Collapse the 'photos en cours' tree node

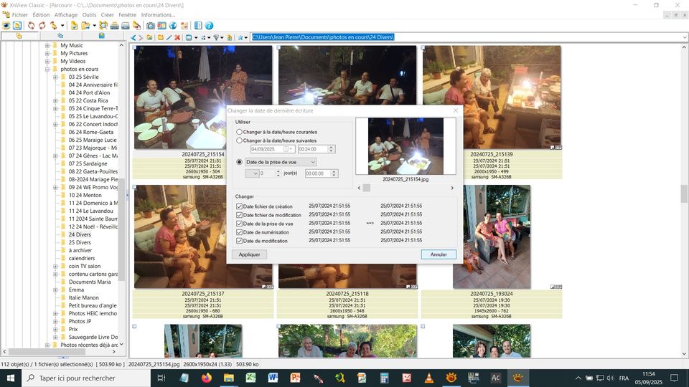pos(47,69)
